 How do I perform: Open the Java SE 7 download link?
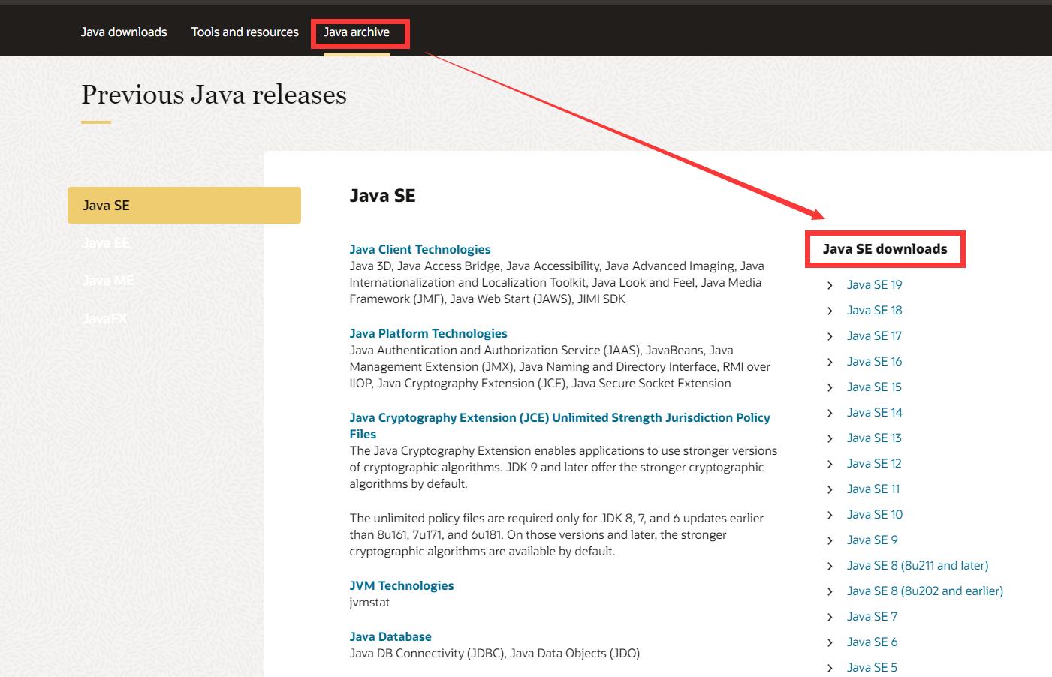tap(872, 616)
